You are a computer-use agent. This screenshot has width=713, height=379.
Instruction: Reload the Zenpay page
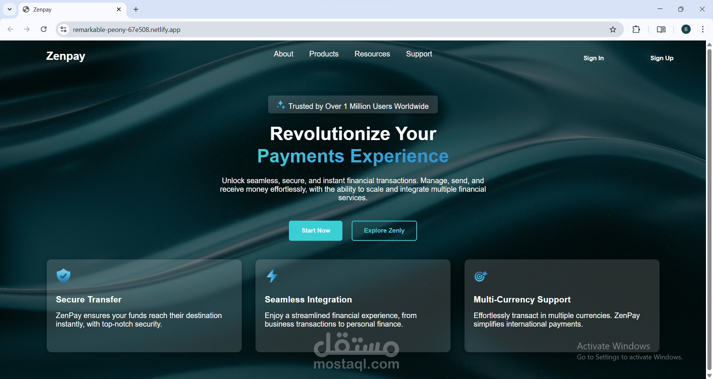pos(43,29)
